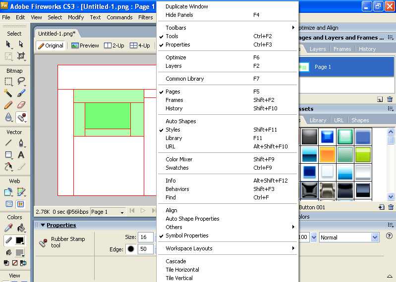Select the Text tool
This screenshot has height=282, width=396.
[21, 155]
